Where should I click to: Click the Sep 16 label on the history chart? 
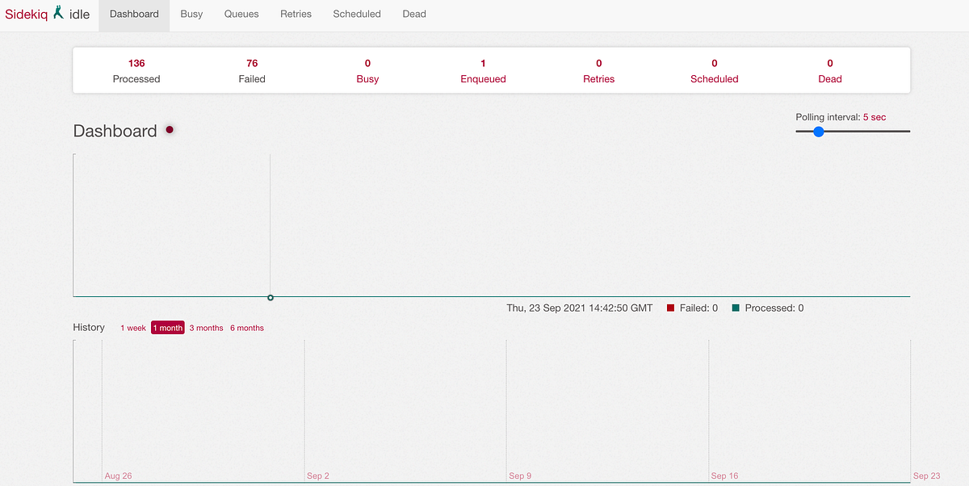coord(724,476)
